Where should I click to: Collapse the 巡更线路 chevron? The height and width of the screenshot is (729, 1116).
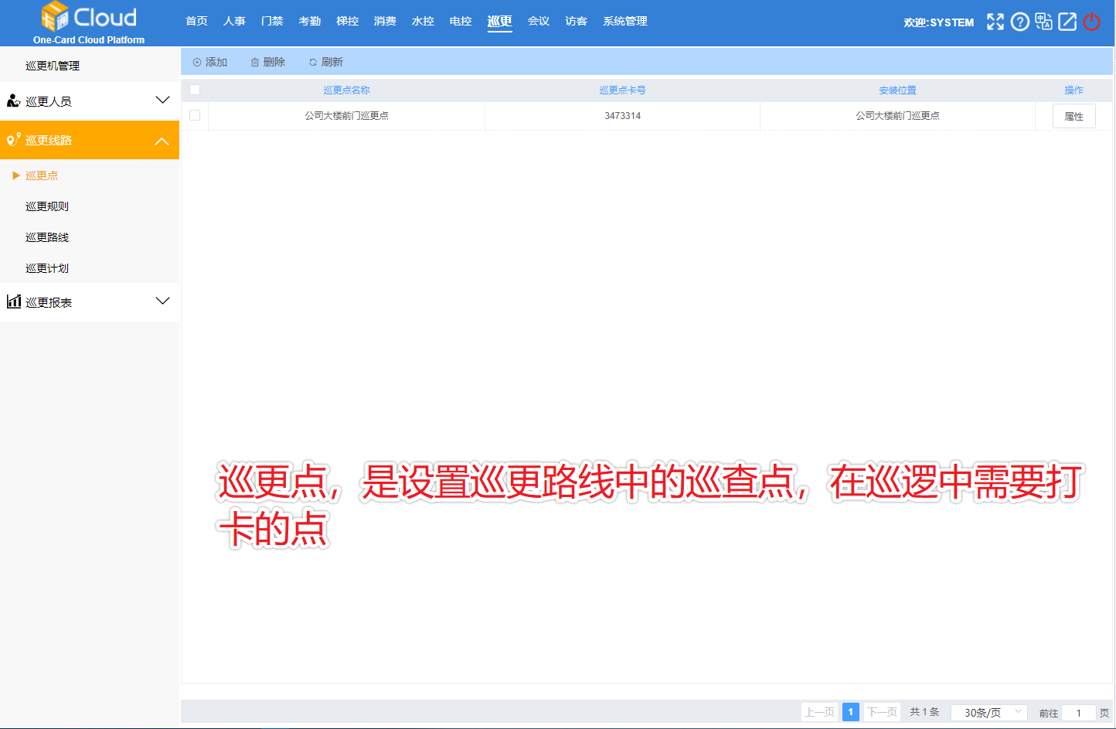[162, 141]
